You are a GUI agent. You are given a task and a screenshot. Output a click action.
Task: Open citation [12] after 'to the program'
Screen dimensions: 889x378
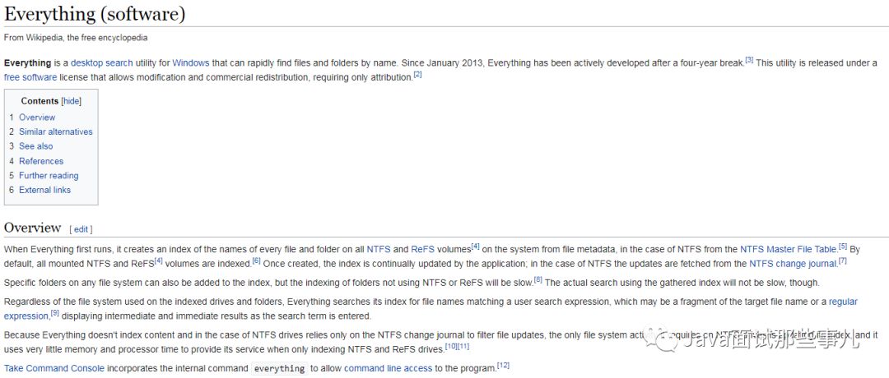pos(503,365)
